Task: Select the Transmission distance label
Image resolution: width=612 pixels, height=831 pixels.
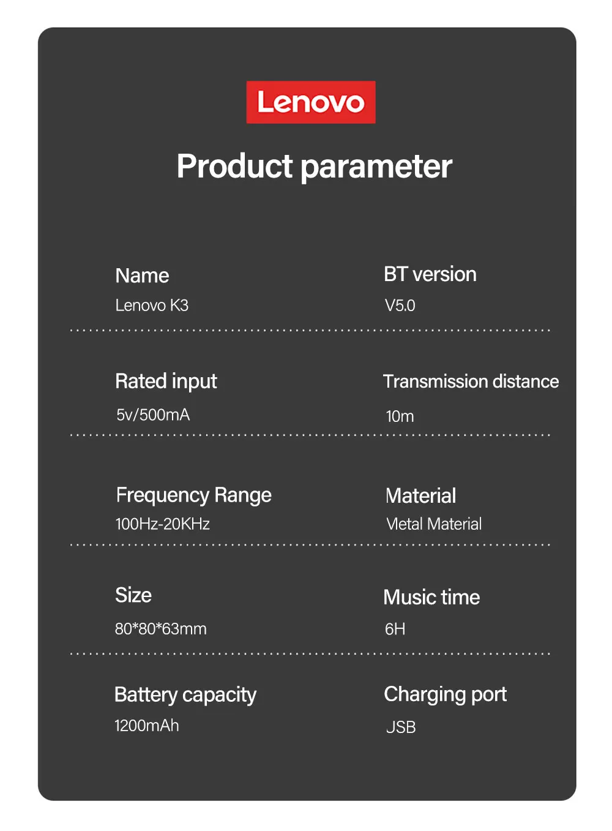Action: click(471, 382)
